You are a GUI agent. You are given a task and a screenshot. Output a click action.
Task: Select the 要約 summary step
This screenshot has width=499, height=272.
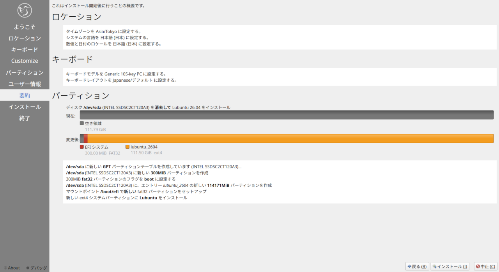point(25,95)
